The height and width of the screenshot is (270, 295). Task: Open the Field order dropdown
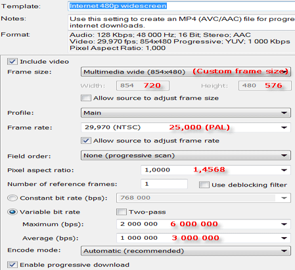tap(186, 156)
